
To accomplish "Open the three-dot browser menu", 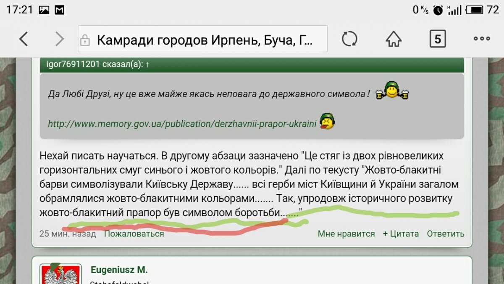I will [x=482, y=39].
